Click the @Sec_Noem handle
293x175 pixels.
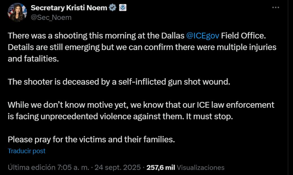click(51, 17)
